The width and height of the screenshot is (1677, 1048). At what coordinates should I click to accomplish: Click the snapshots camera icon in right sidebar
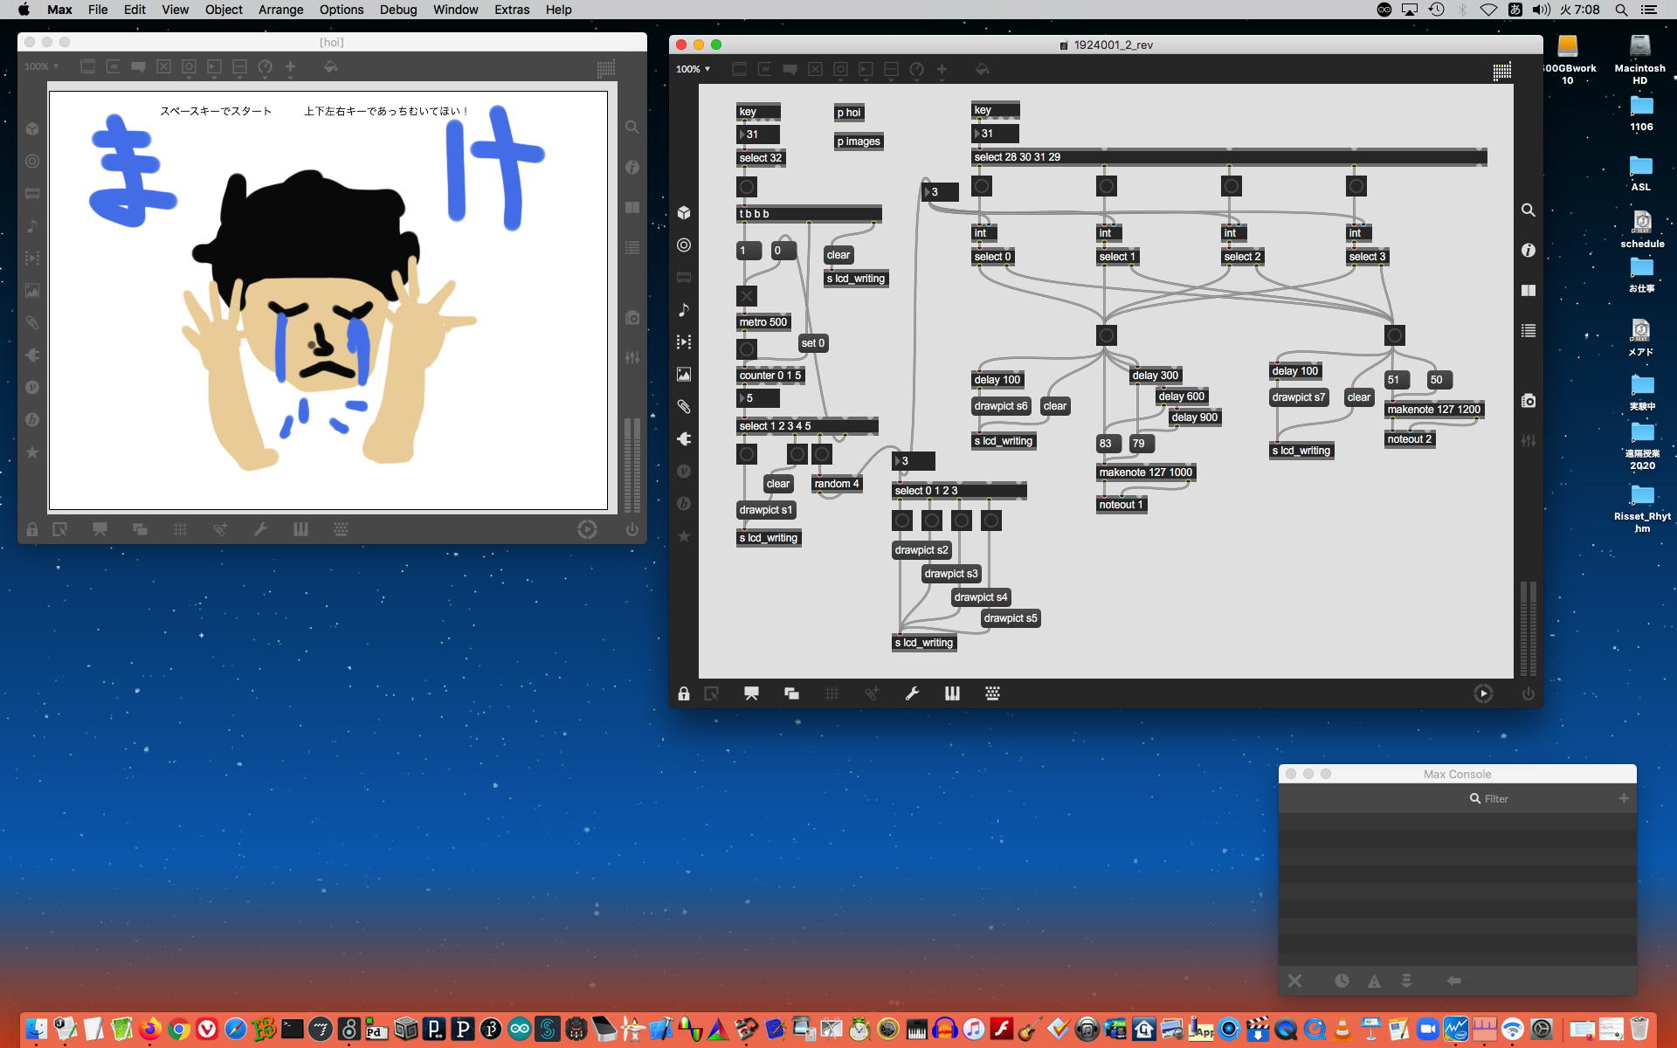click(1528, 401)
